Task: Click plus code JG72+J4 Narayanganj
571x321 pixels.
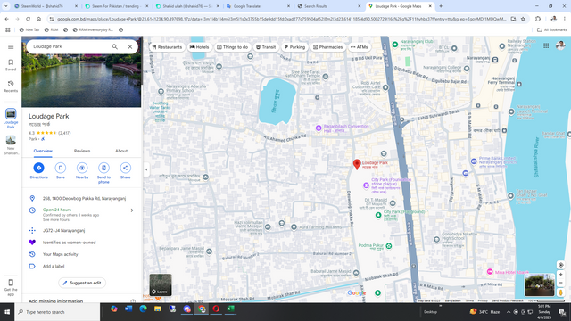Action: click(x=63, y=230)
